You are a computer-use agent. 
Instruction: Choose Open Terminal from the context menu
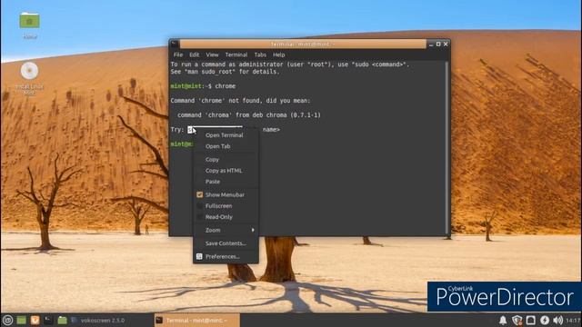point(226,135)
